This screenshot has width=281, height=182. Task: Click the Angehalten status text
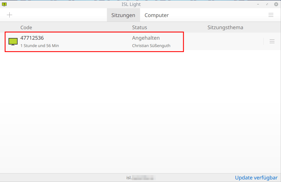(x=146, y=38)
